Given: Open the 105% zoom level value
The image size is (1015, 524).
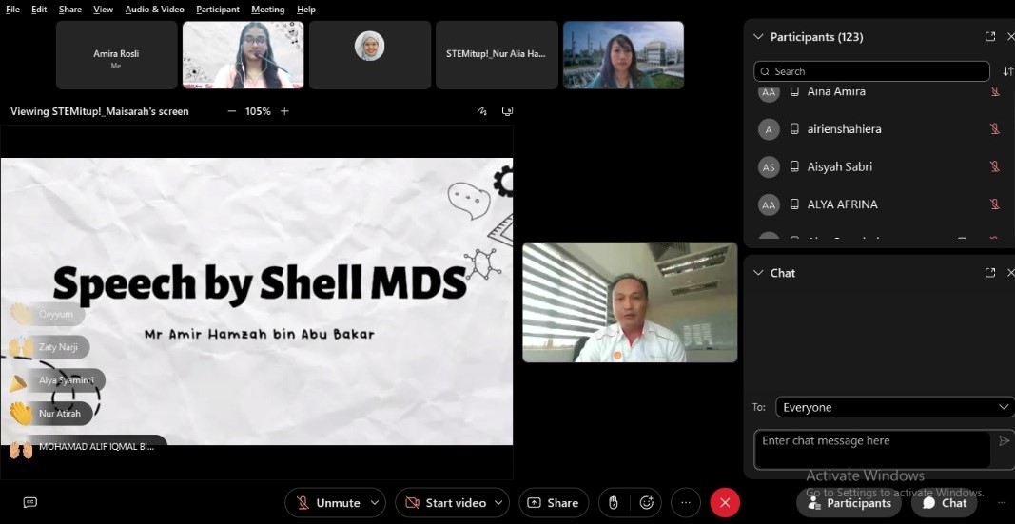Looking at the screenshot, I should (x=258, y=111).
